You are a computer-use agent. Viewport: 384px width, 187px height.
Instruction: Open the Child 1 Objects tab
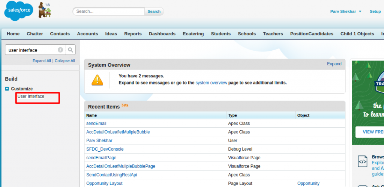click(x=357, y=34)
